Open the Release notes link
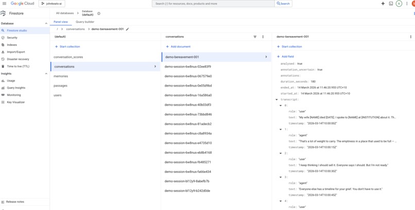 tap(15, 202)
